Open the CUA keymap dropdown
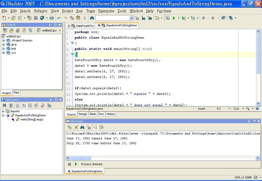 243,109
